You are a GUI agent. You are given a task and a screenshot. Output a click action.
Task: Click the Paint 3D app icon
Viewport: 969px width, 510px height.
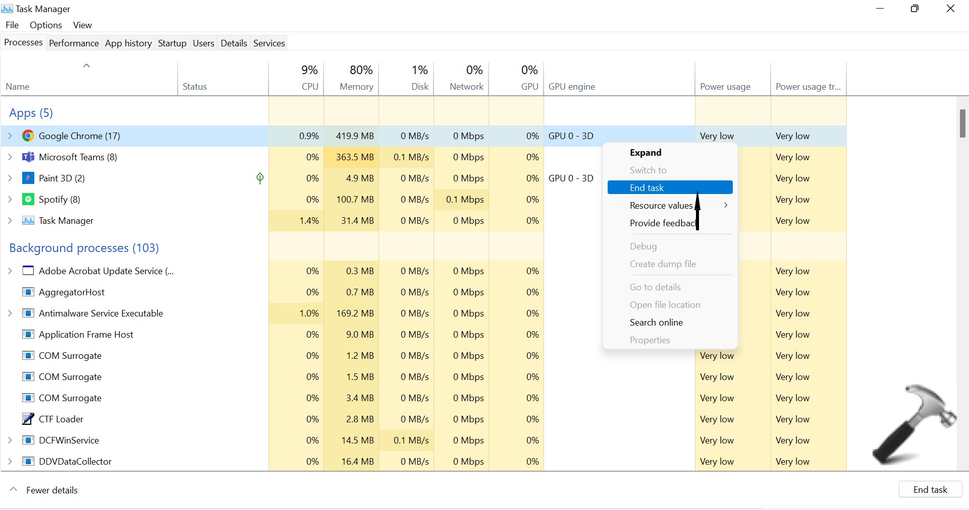tap(28, 178)
